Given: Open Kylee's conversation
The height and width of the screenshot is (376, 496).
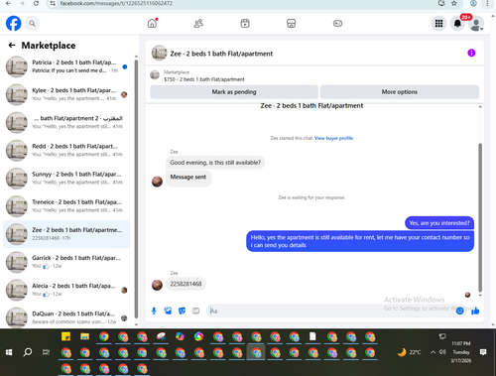Looking at the screenshot, I should coord(66,94).
